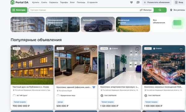Click the grid icon in Категории button

click(x=14, y=10)
